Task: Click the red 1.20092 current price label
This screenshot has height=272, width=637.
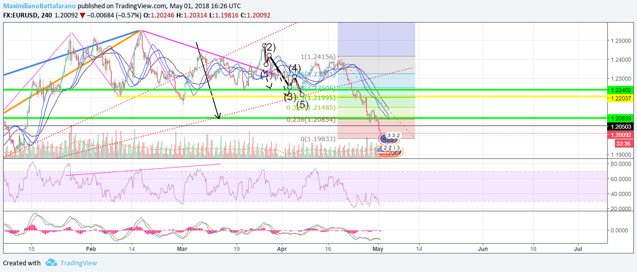Action: [621, 134]
